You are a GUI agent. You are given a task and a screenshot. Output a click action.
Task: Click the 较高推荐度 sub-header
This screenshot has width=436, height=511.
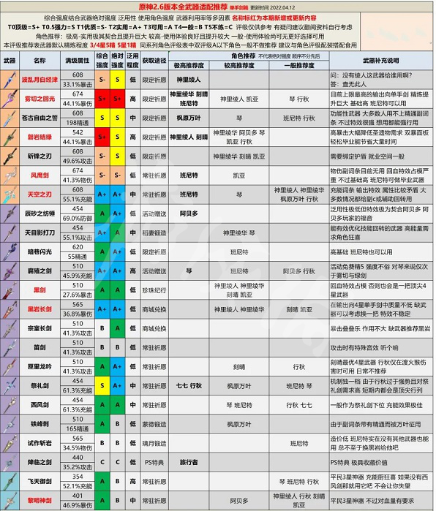click(239, 66)
